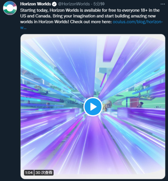Image resolution: width=168 pixels, height=181 pixels.
Task: Click the blue verified badge
Action: coord(54,4)
